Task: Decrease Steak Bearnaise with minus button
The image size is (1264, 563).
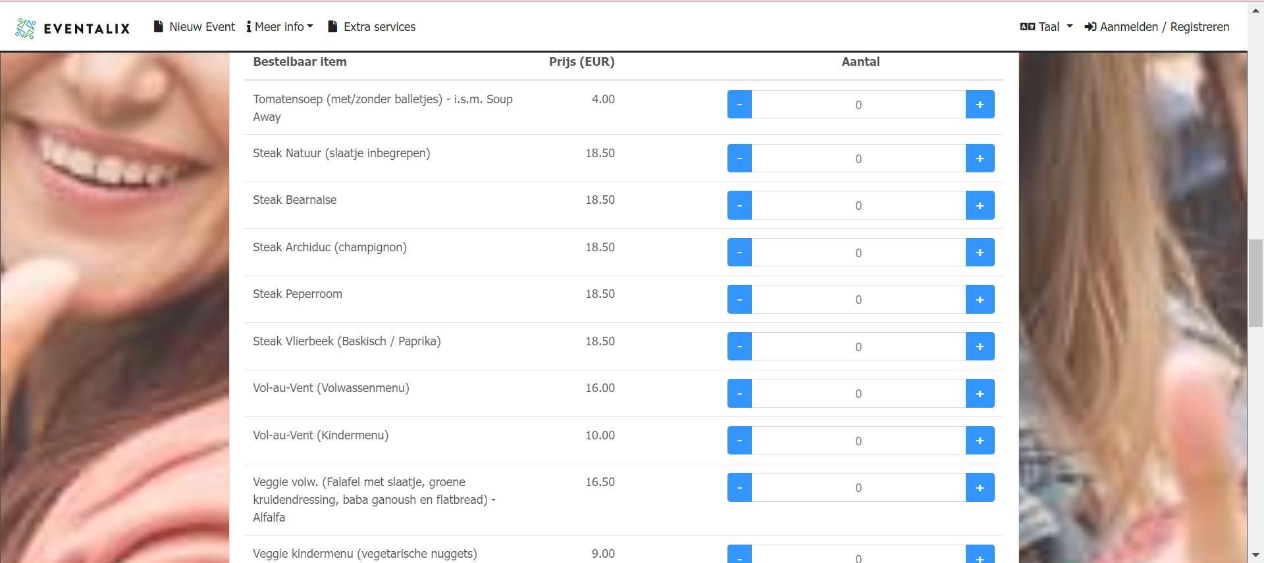Action: point(739,205)
